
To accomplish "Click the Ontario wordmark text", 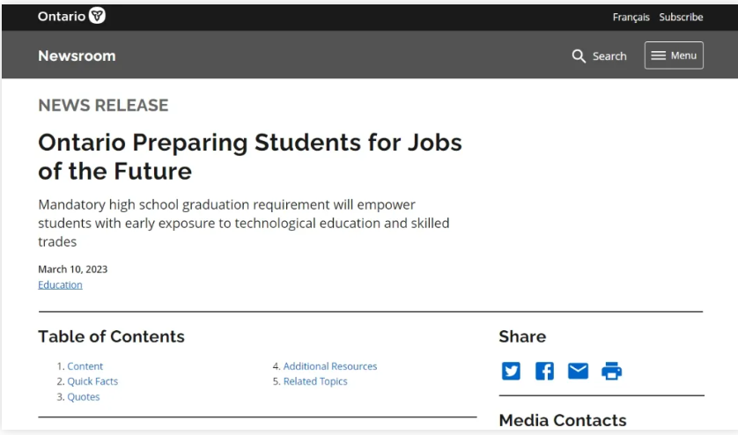I will tap(62, 17).
